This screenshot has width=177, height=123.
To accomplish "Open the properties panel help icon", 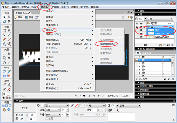I will pyautogui.click(x=173, y=105).
